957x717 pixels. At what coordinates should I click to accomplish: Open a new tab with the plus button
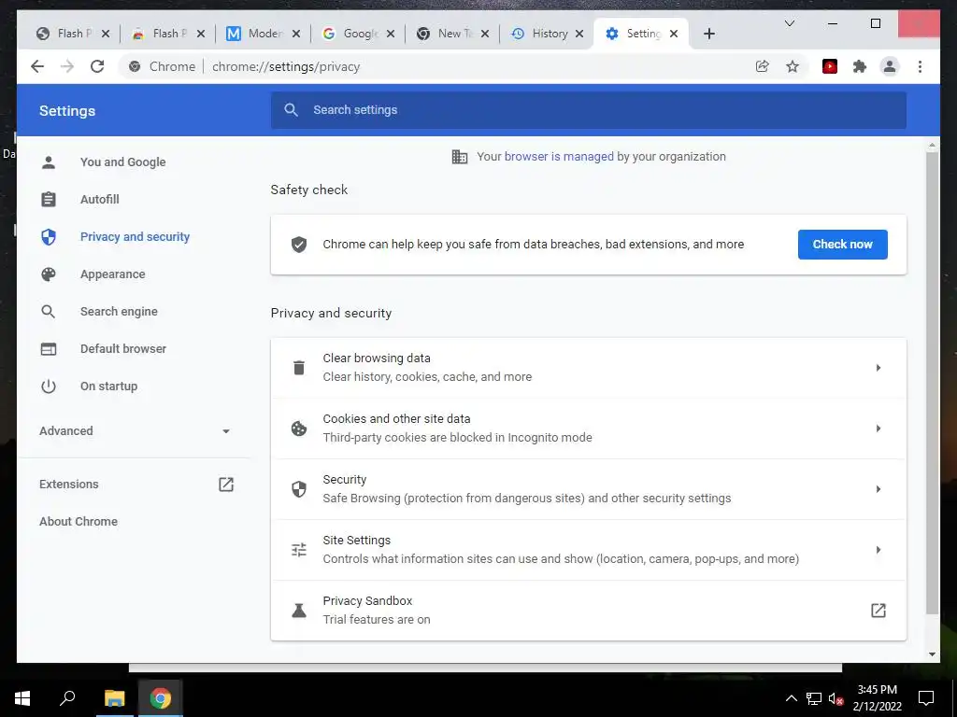708,34
